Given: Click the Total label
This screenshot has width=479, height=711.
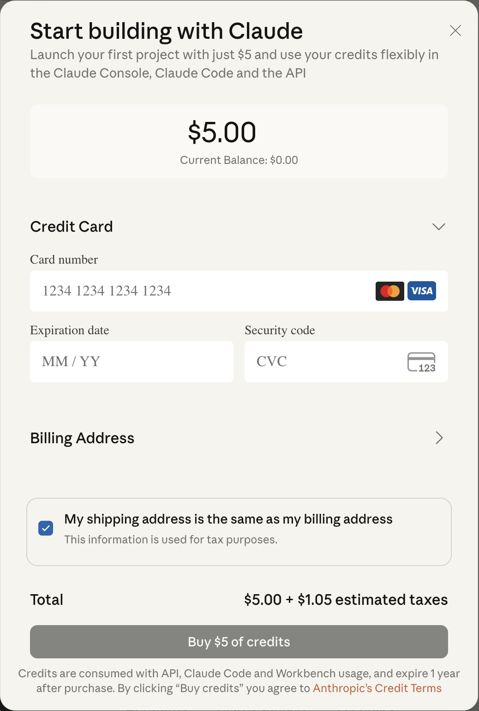Looking at the screenshot, I should click(47, 600).
